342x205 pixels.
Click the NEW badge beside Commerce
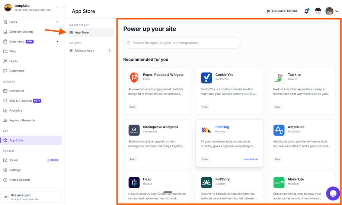pos(29,41)
